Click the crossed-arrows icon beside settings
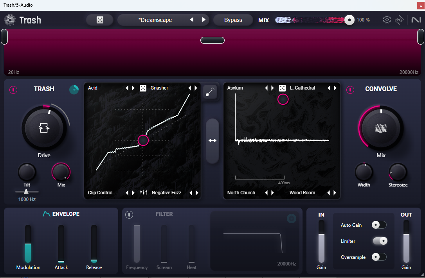Screen dimensions: 425x278 coord(399,20)
